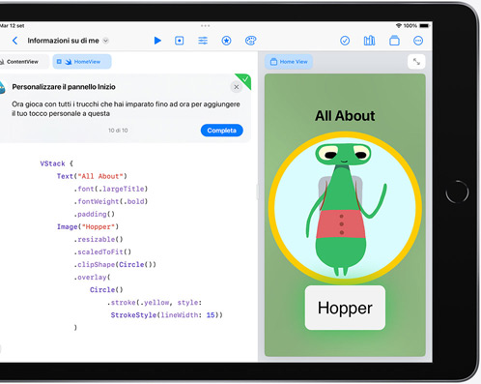Viewport: 481px width, 384px height.
Task: Switch to the ContentView tab
Action: click(22, 62)
